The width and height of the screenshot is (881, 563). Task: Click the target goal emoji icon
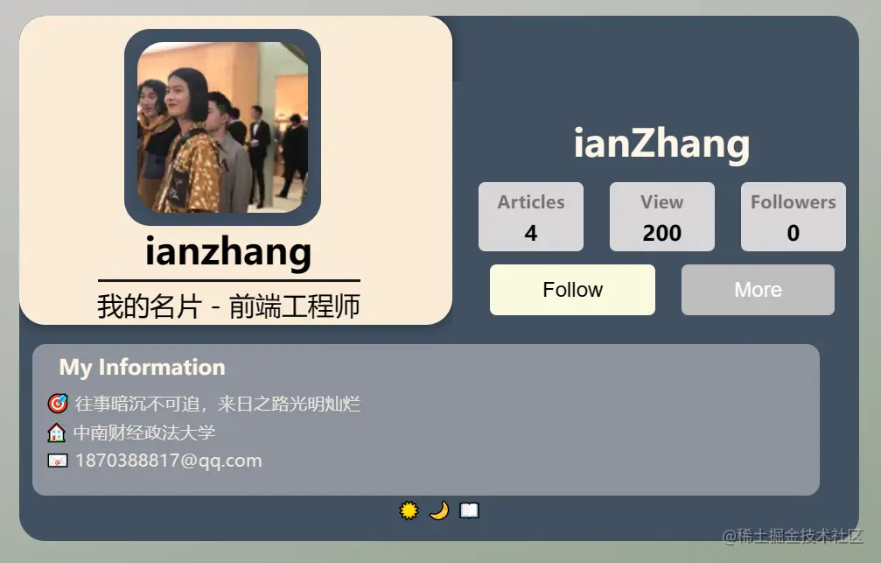[58, 404]
